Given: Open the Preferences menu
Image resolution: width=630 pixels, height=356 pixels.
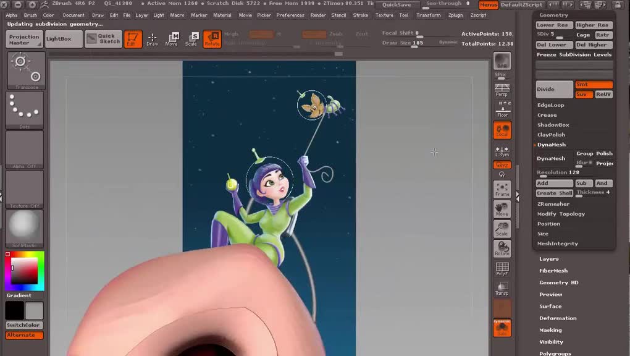Looking at the screenshot, I should pyautogui.click(x=290, y=15).
